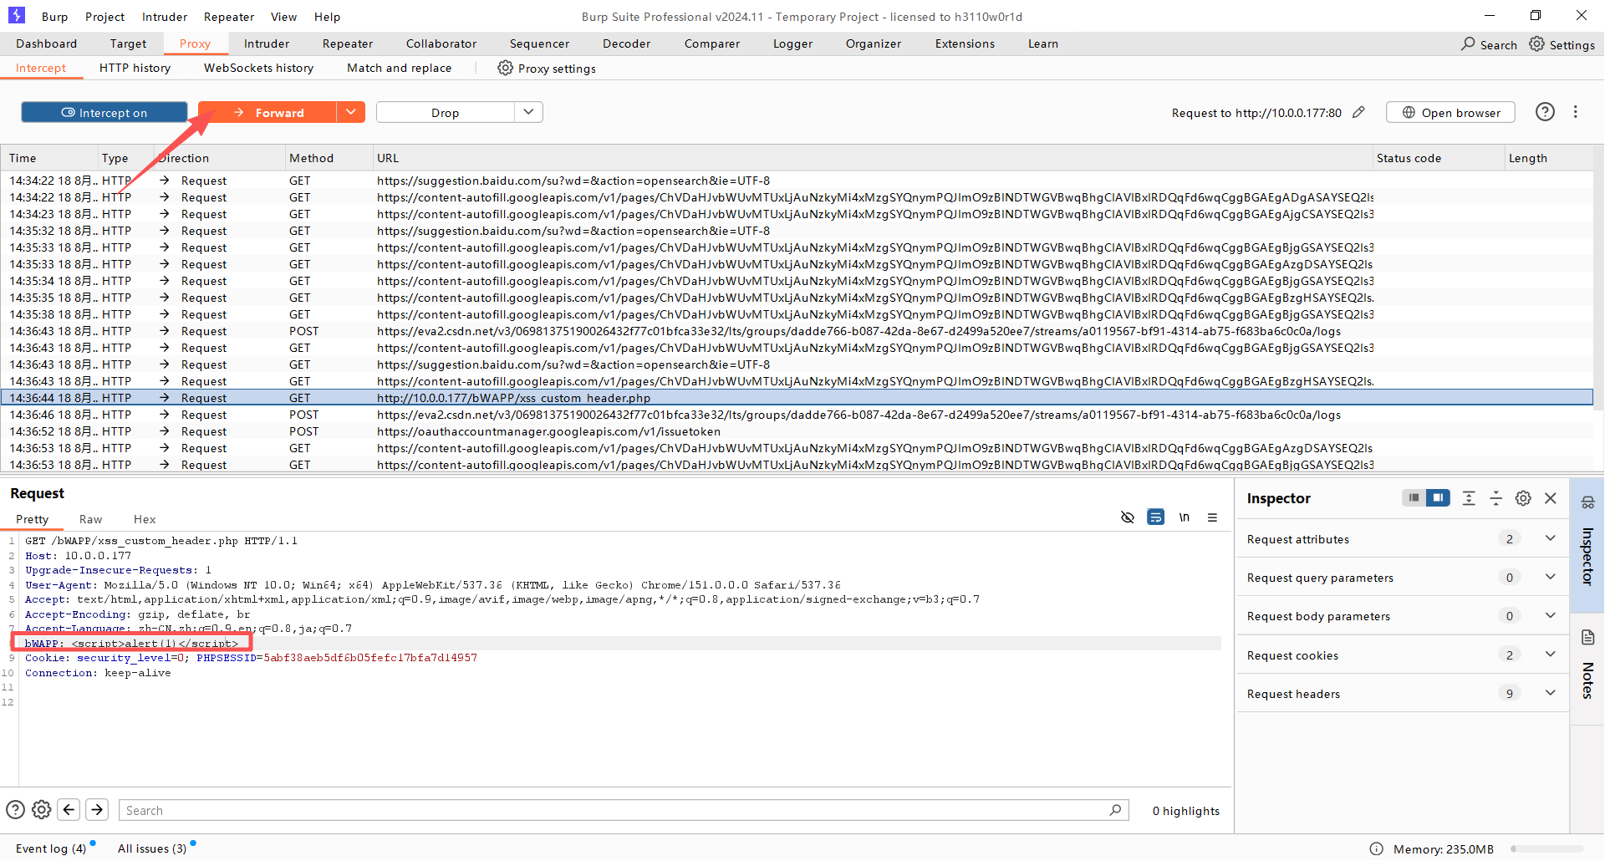Open Inspector settings gear
Screen dimensions: 1605x861
pos(1523,498)
